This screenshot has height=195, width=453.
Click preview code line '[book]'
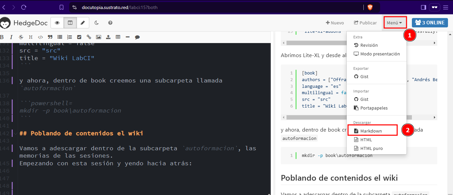click(x=309, y=73)
